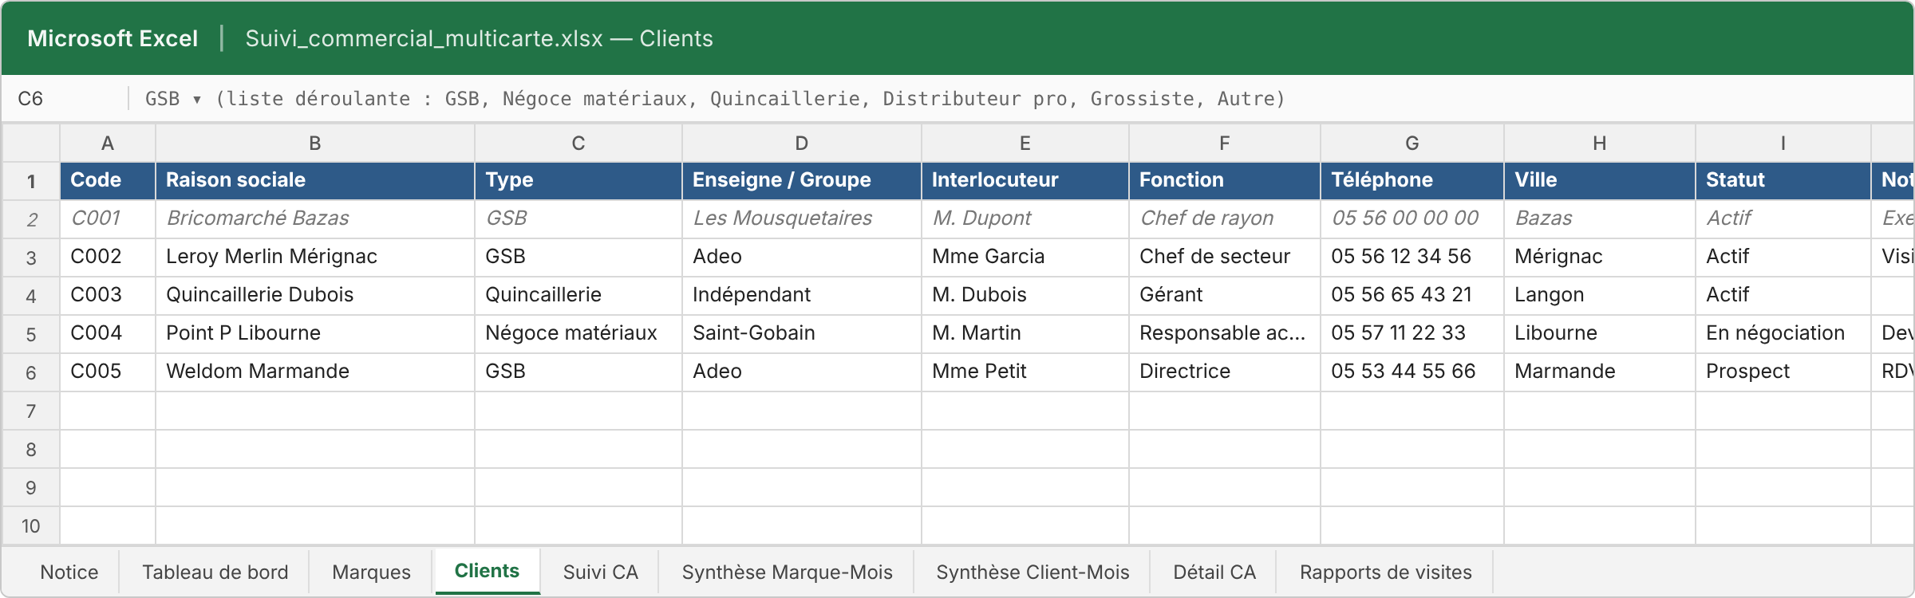Select cell Prospect
This screenshot has height=598, width=1915.
[1783, 372]
